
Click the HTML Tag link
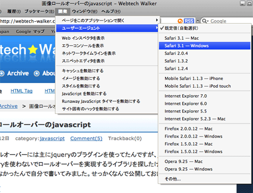(21, 91)
